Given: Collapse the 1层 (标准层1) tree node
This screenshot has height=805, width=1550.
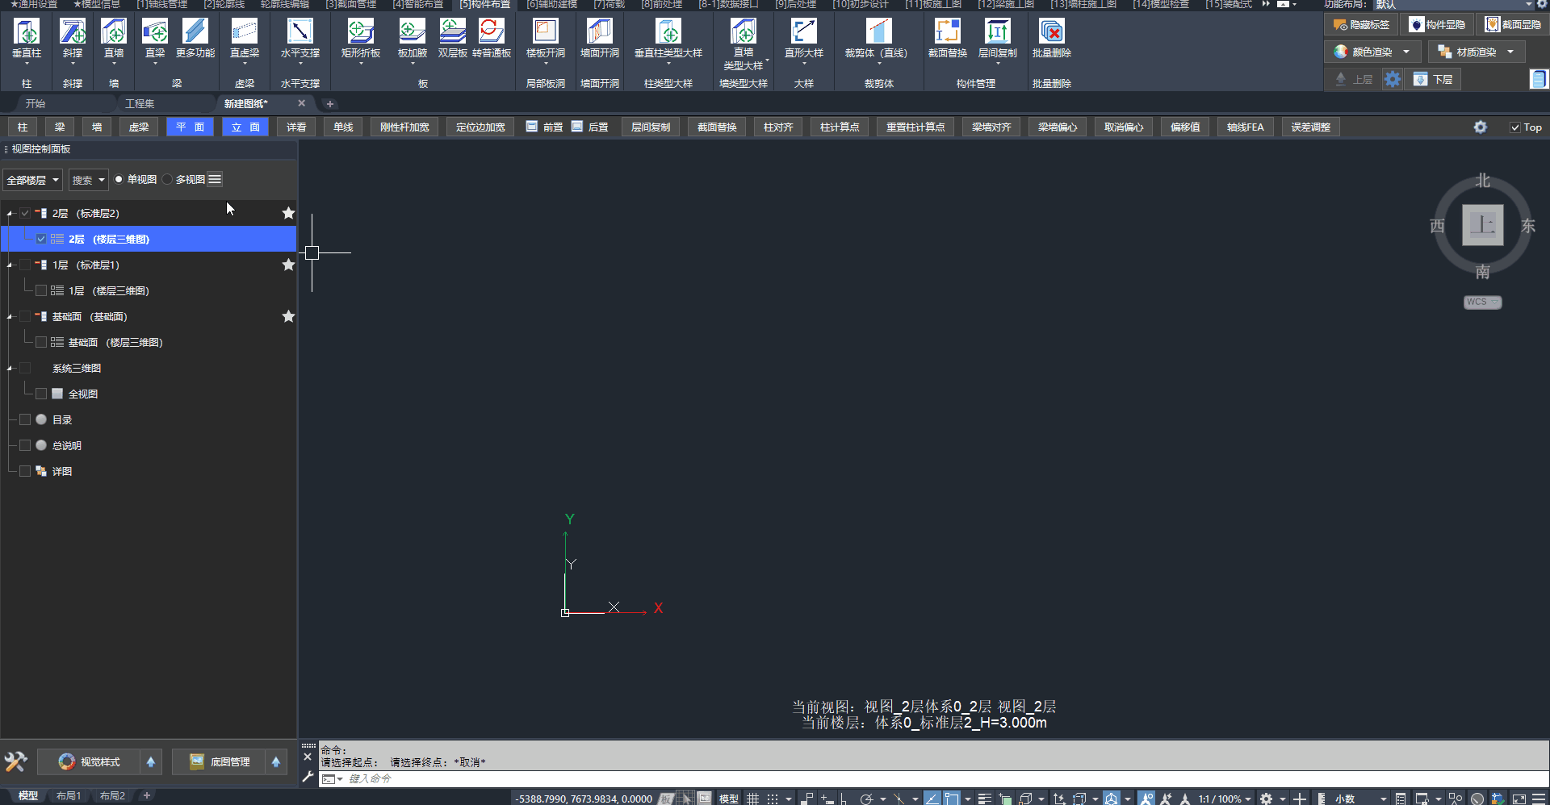Looking at the screenshot, I should 10,265.
